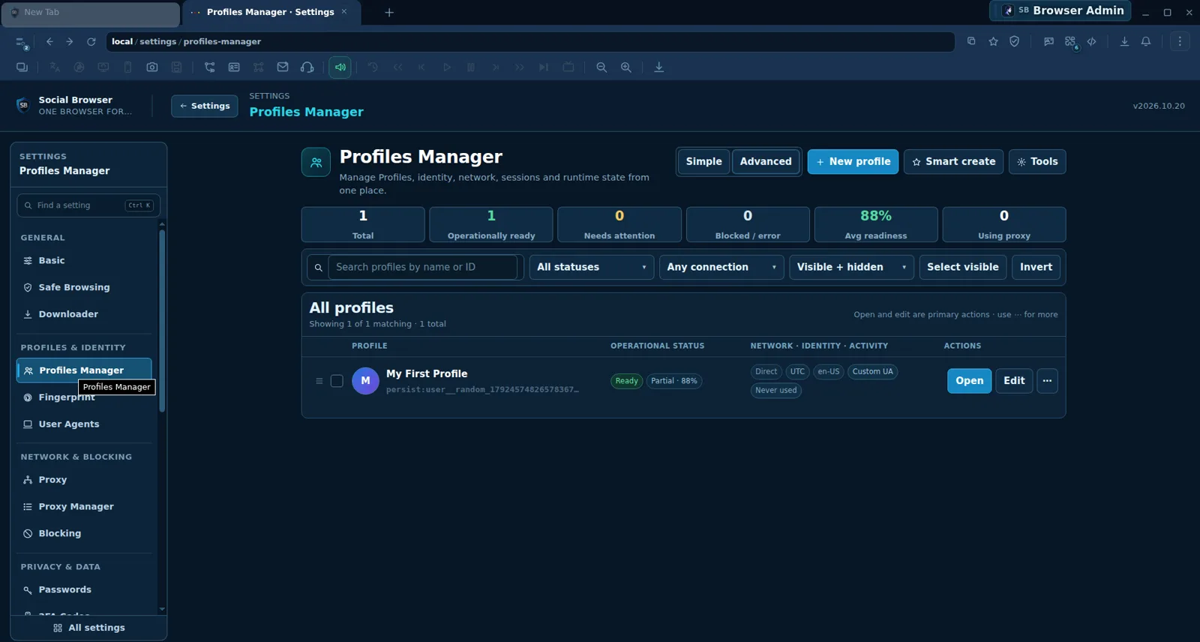Open more actions menu for My First Profile

[1047, 381]
